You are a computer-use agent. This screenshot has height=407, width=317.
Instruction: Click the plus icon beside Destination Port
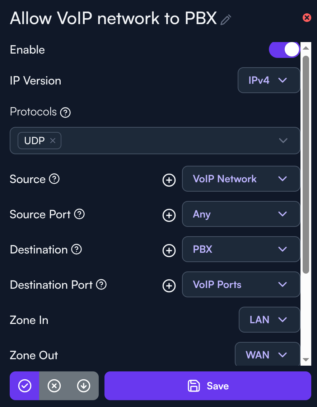(x=169, y=285)
